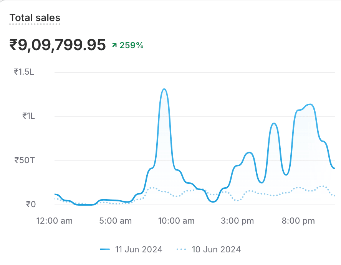Select the 5:00 am x-axis label

tap(115, 221)
